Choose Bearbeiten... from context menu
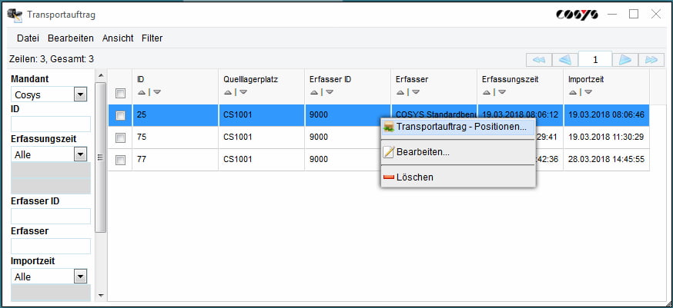 [458, 152]
